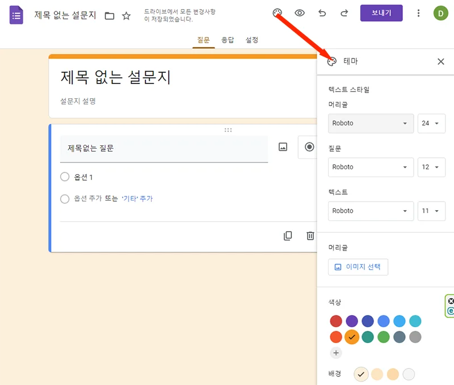Open the multiple-choice question type selector
454x385 pixels.
(308, 147)
